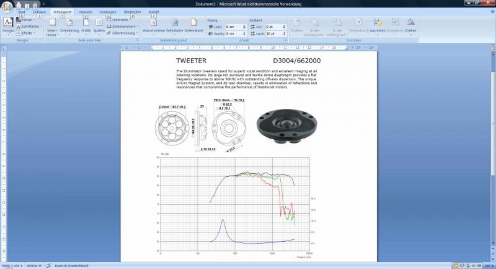Viewport: 496px width, 269px height.
Task: Click the Einzug Links indent field
Action: coord(234,27)
